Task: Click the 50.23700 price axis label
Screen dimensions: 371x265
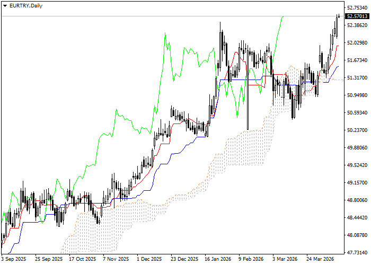Action: coord(357,130)
